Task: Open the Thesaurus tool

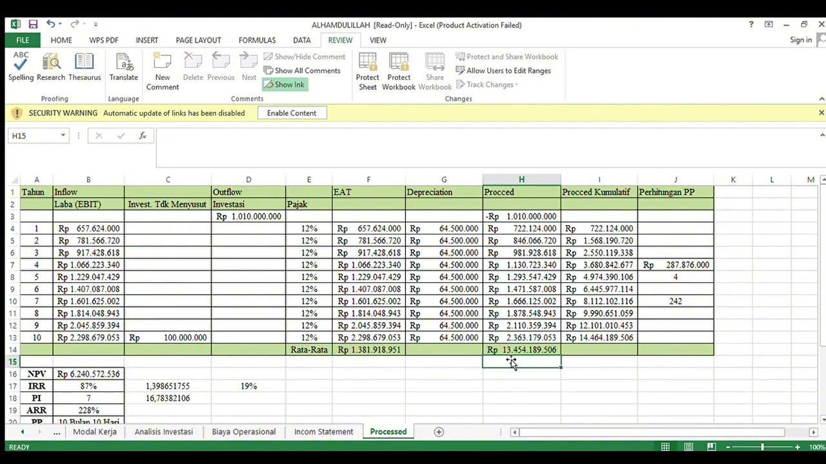Action: [84, 67]
